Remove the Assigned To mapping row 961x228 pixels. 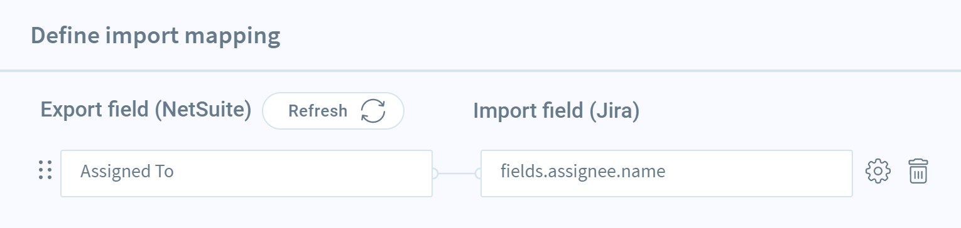click(918, 172)
